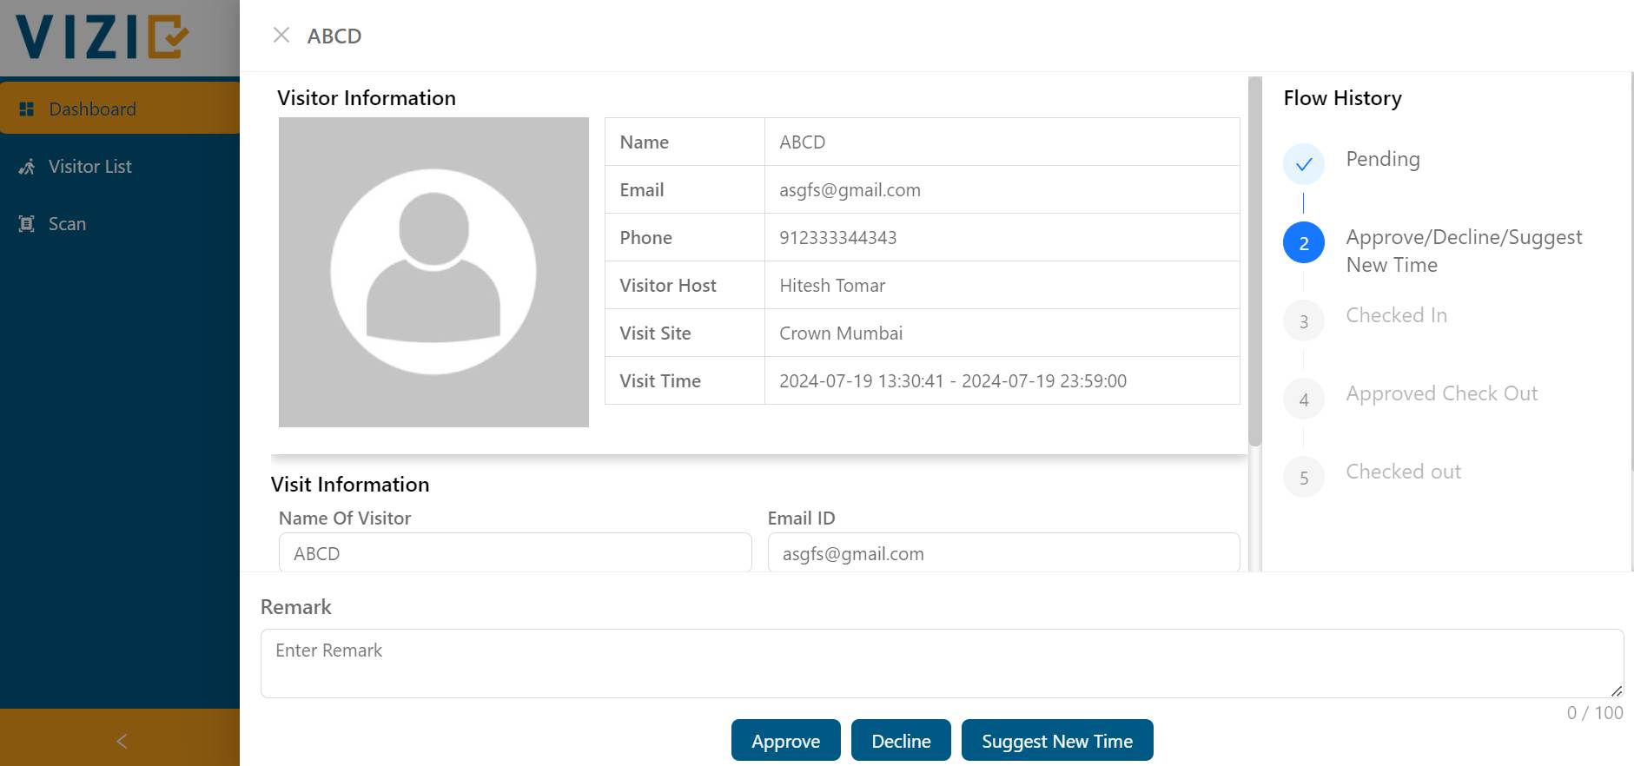This screenshot has height=766, width=1634.
Task: Decline the visitor request
Action: click(x=901, y=741)
